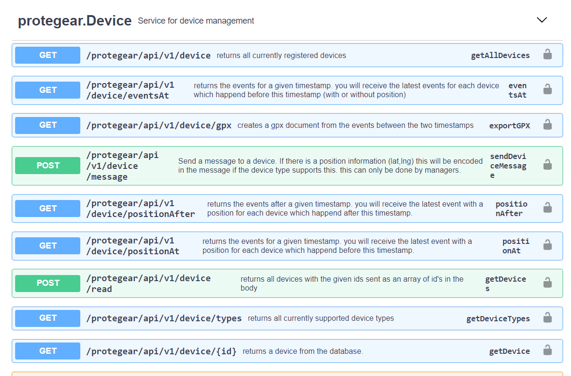This screenshot has height=376, width=571.
Task: Click GET button for /device/positionAt
Action: click(x=48, y=246)
